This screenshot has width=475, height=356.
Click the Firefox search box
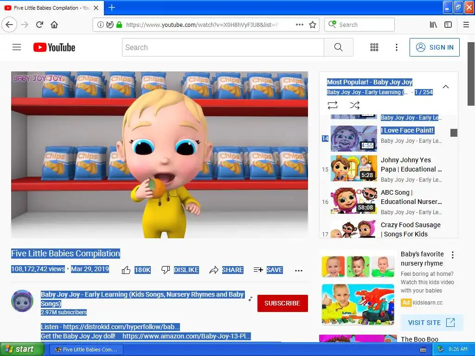[359, 25]
